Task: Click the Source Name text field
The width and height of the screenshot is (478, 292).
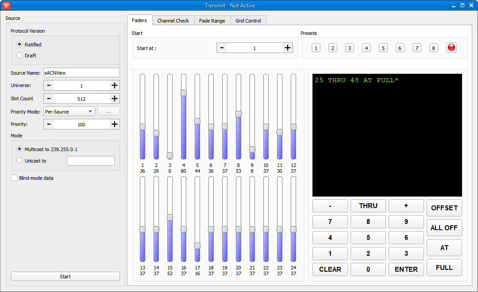Action: [x=81, y=73]
